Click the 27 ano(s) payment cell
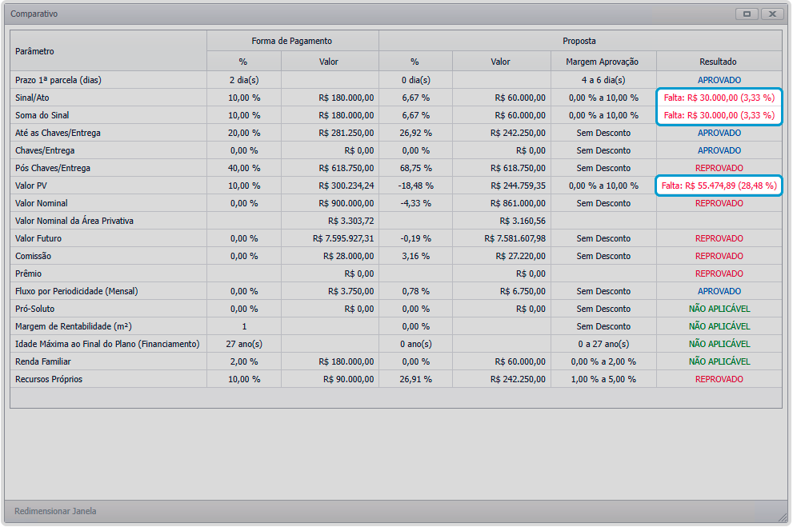Viewport: 793px width, 527px height. coord(244,344)
